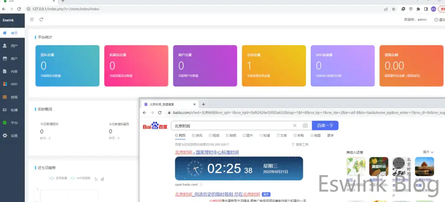Collapse the sidebar with the hamburger icon

32,20
